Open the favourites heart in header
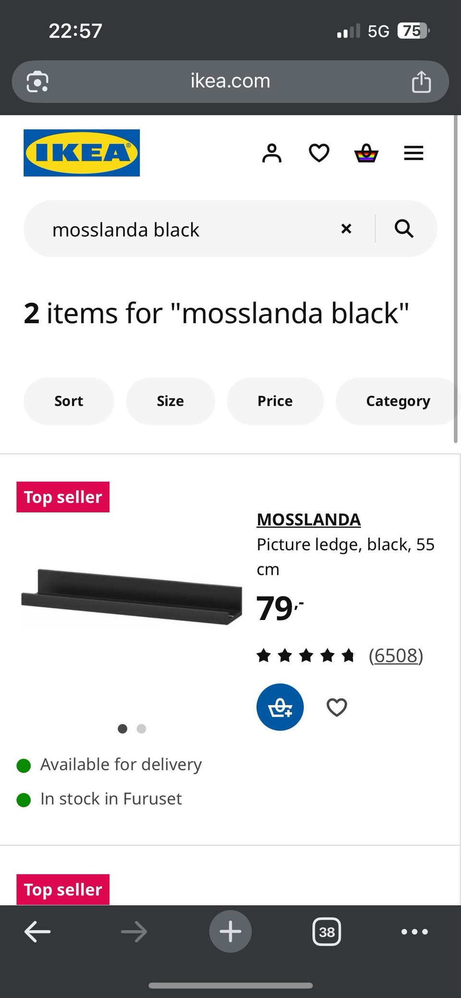The height and width of the screenshot is (998, 461). [x=319, y=153]
